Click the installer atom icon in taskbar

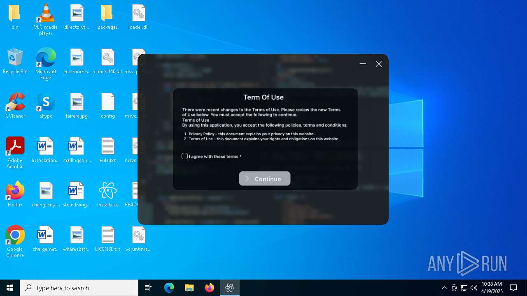click(x=229, y=288)
